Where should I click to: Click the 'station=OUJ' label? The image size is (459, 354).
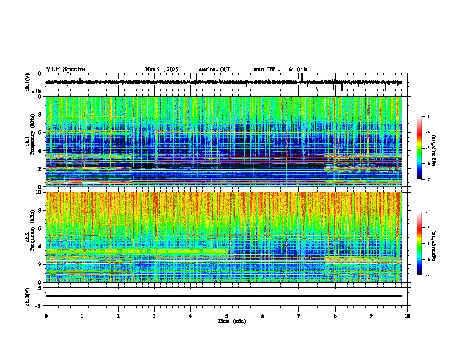click(214, 69)
